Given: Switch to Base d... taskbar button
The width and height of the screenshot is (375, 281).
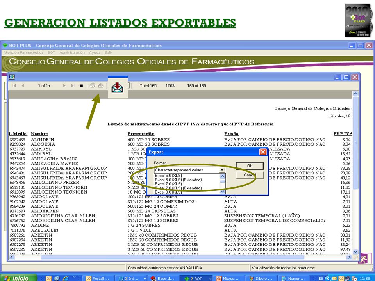Looking at the screenshot, I should click(x=163, y=278).
